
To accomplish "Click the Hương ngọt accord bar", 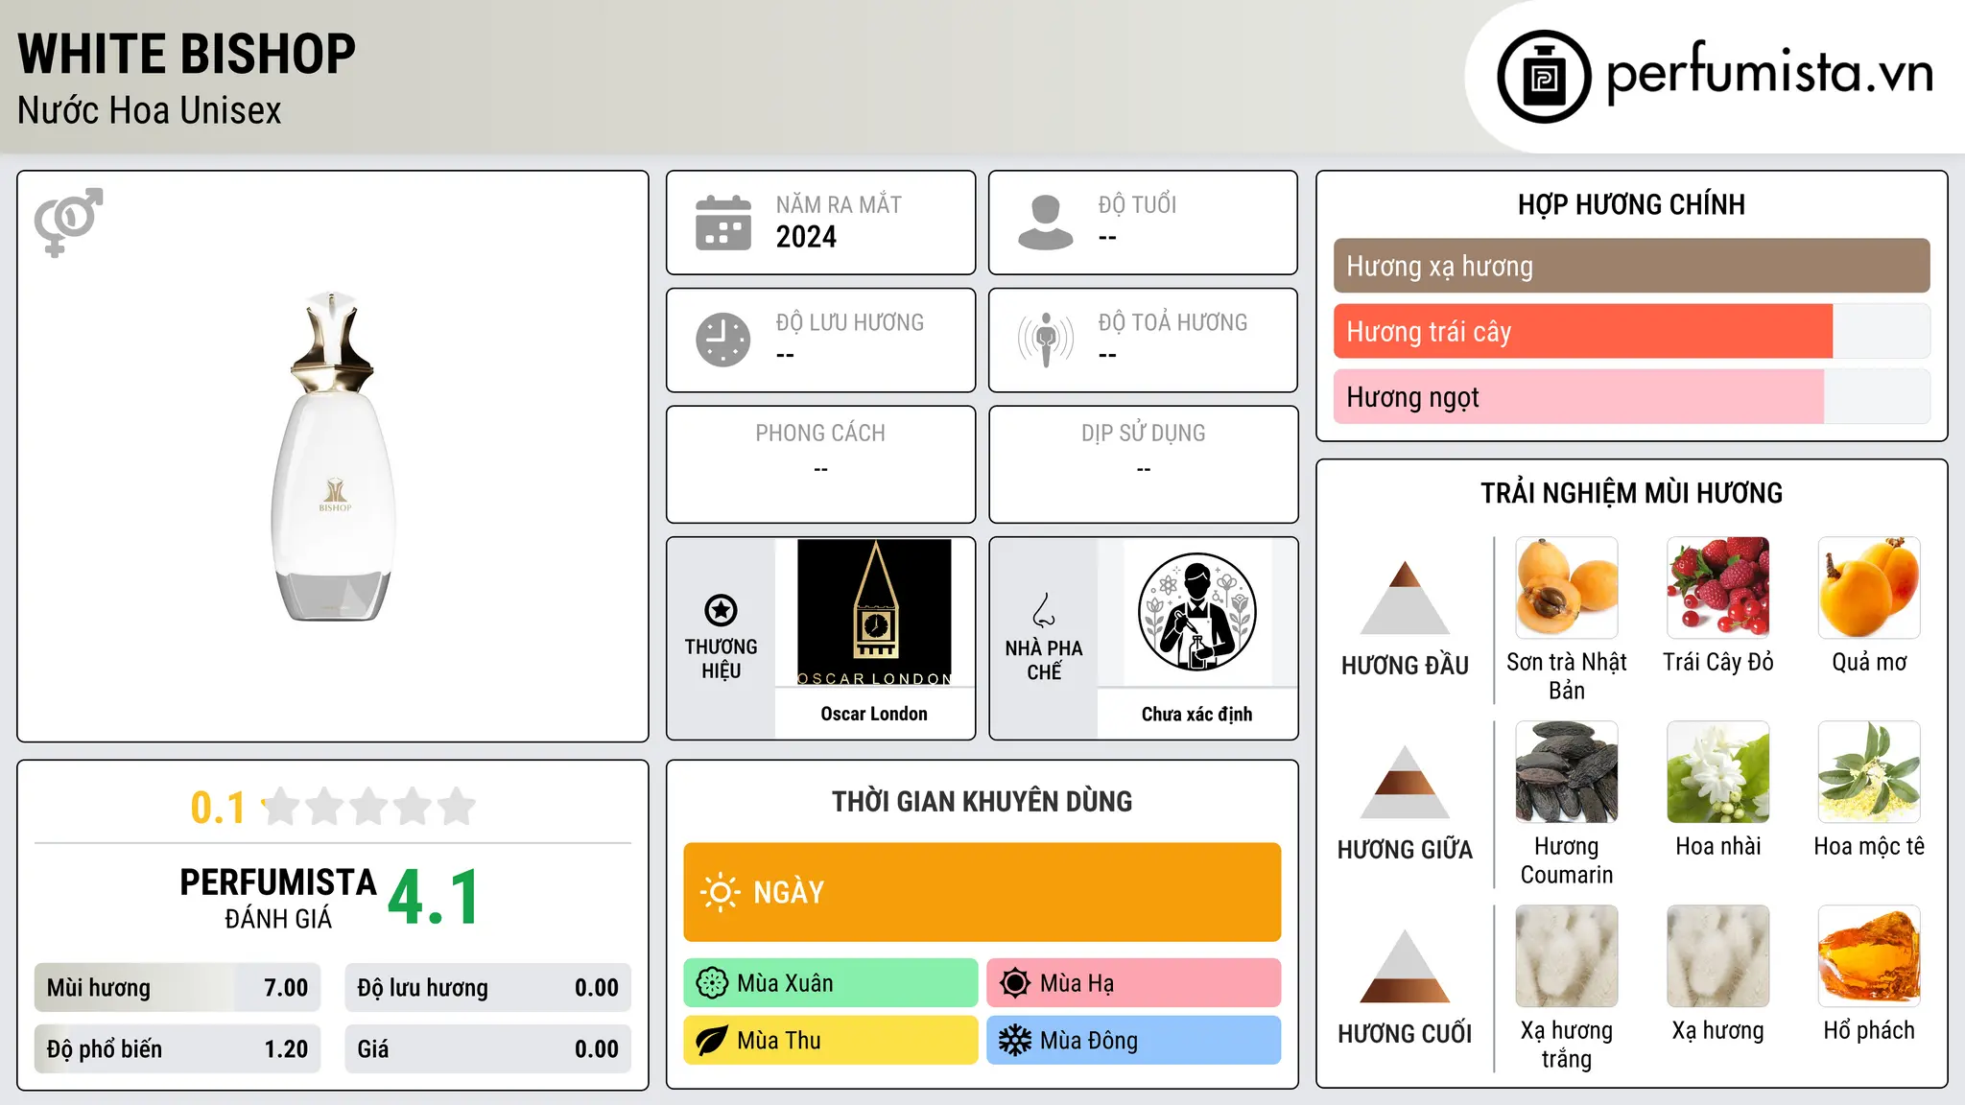I will [x=1631, y=396].
